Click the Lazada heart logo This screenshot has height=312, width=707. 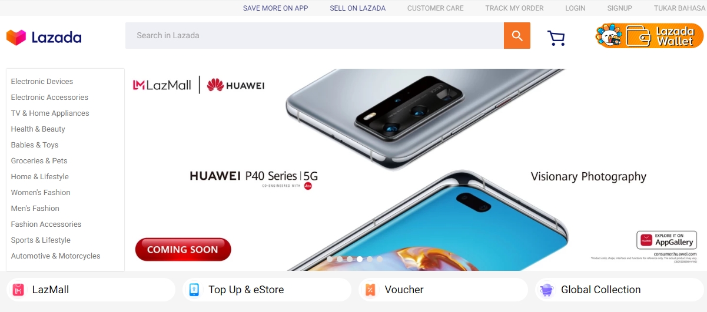click(x=16, y=38)
